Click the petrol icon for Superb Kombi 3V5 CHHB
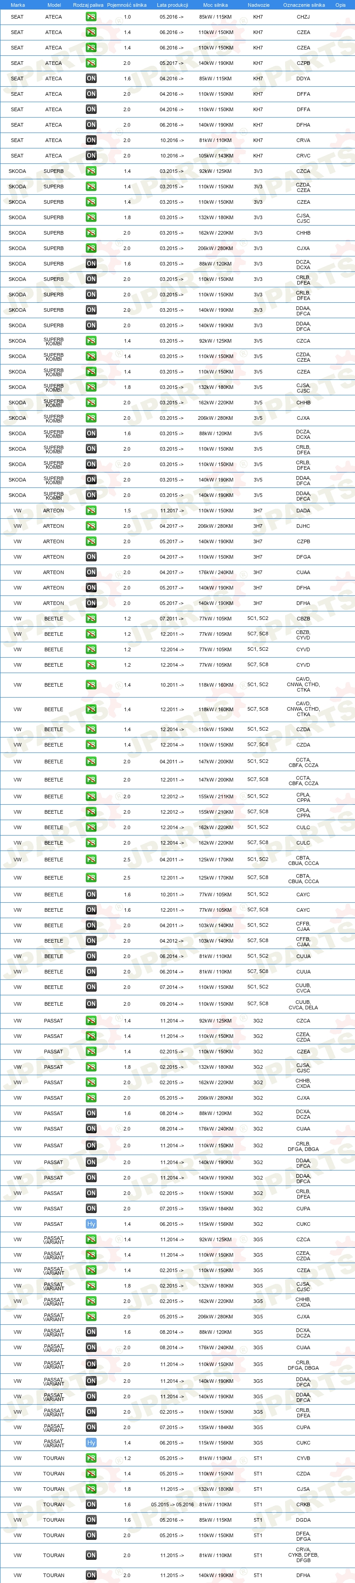 click(91, 403)
